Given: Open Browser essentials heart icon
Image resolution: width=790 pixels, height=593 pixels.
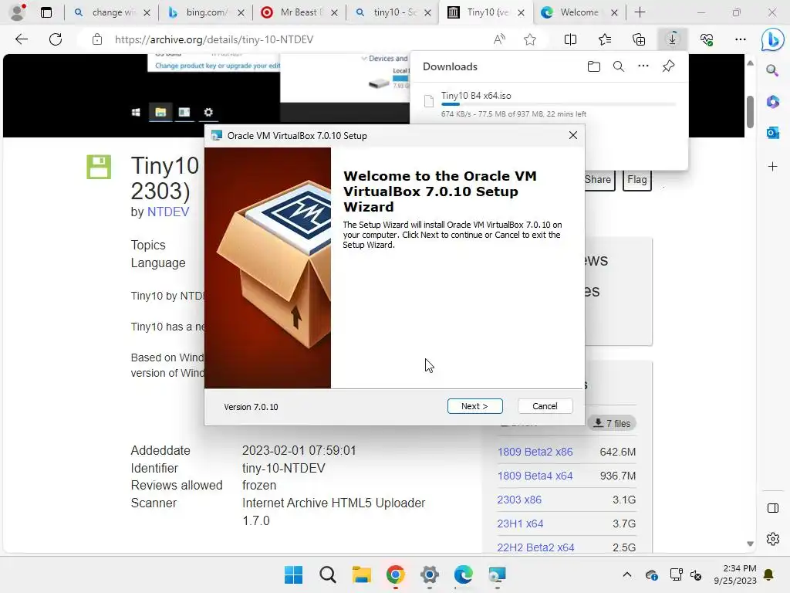Looking at the screenshot, I should (x=707, y=39).
